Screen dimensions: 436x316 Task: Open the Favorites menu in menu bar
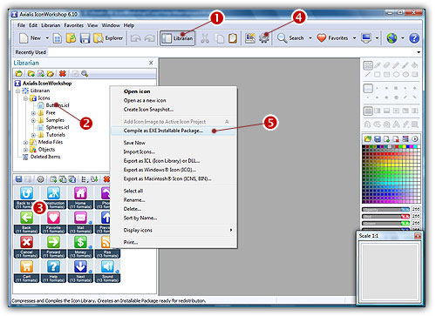[74, 25]
